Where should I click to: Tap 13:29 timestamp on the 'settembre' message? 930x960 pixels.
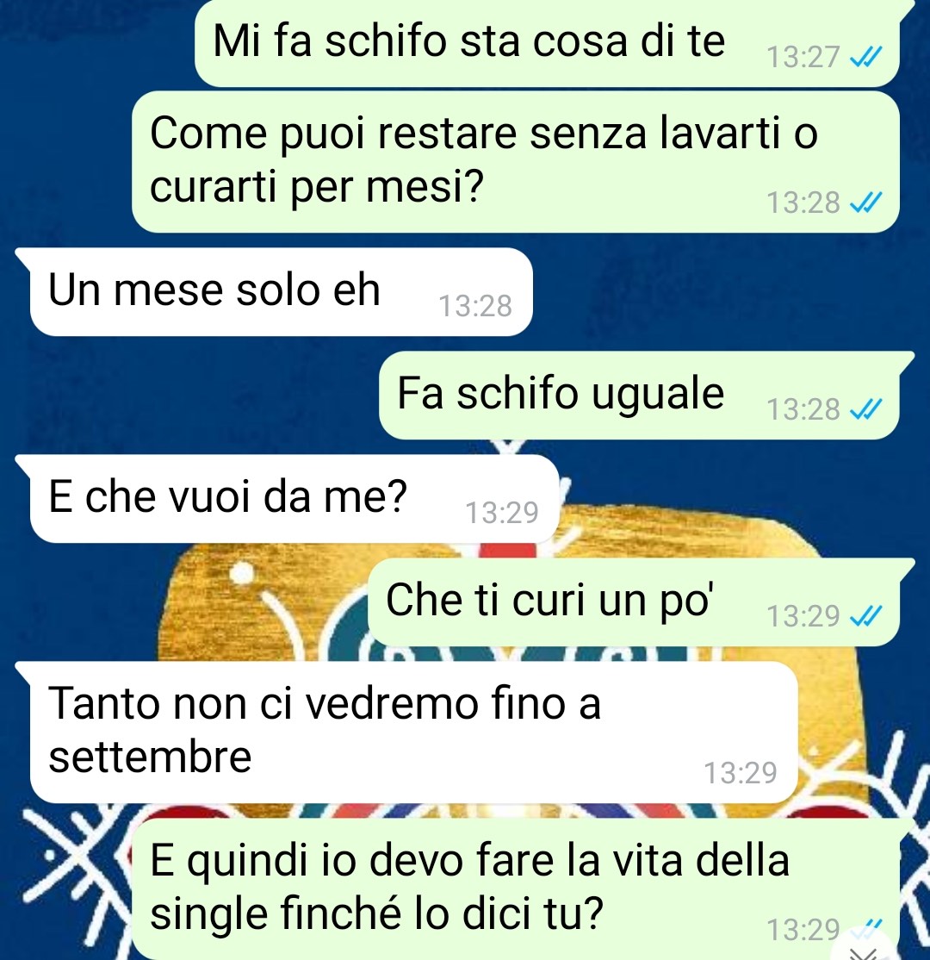tap(741, 773)
